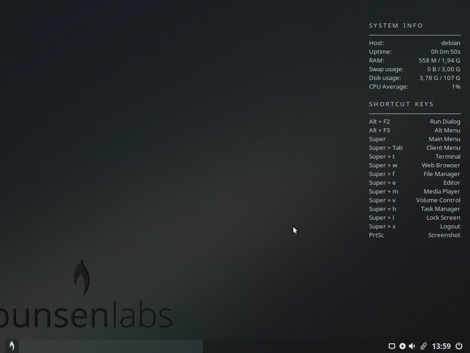Click the 'Super + Tab' shortcut text
Image resolution: width=470 pixels, height=353 pixels.
tap(386, 148)
